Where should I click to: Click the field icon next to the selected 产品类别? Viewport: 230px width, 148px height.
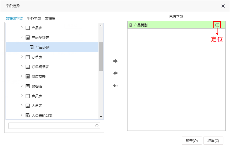(x=131, y=25)
